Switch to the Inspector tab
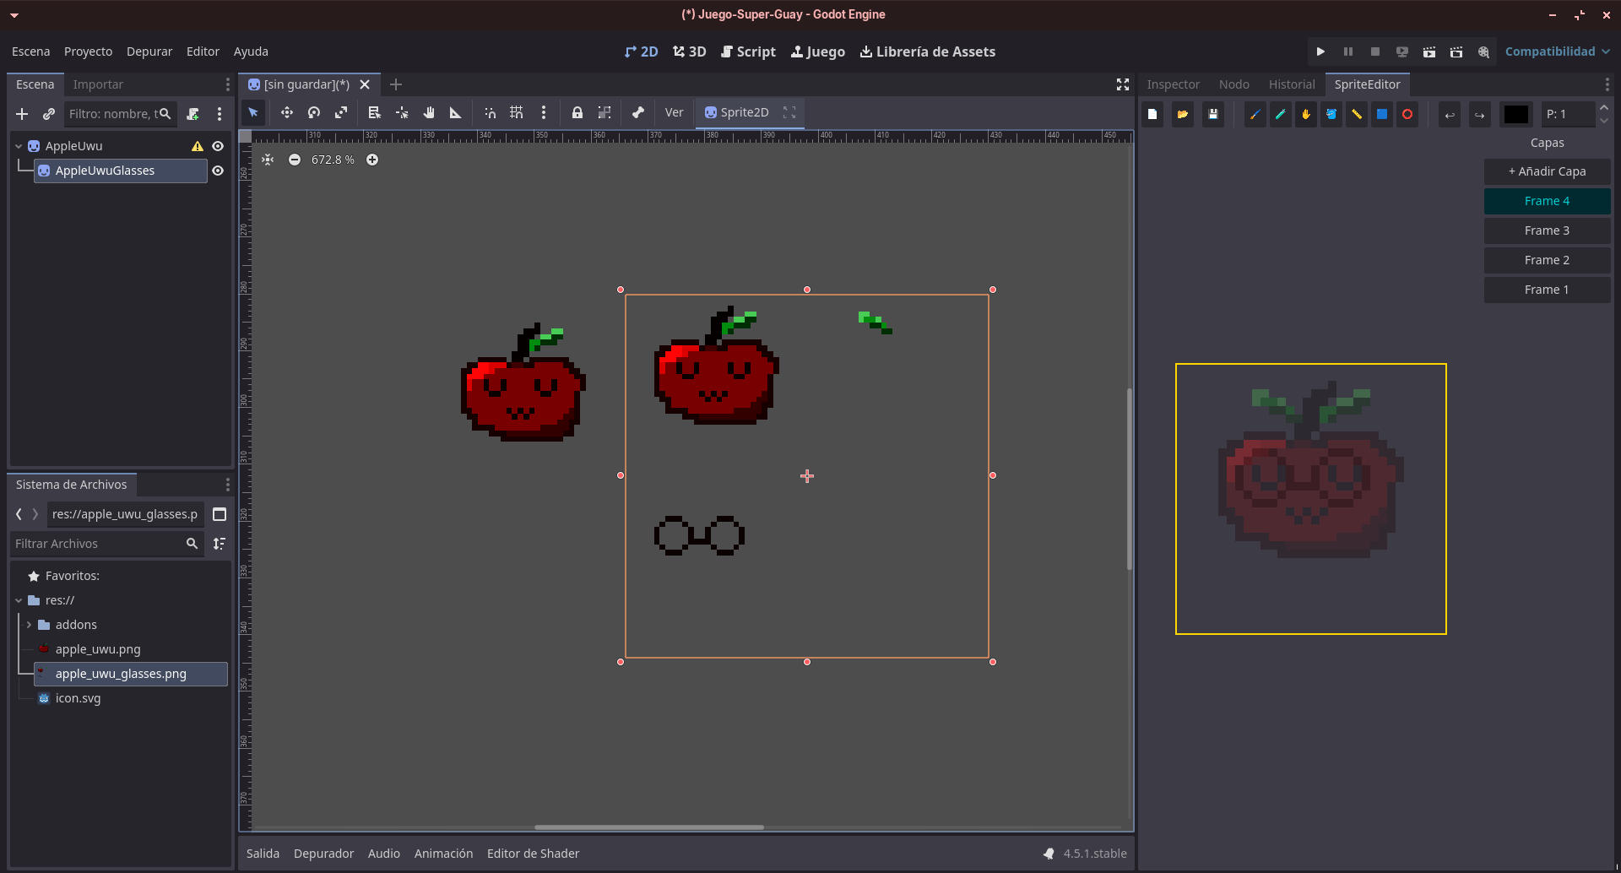1621x873 pixels. [1173, 84]
